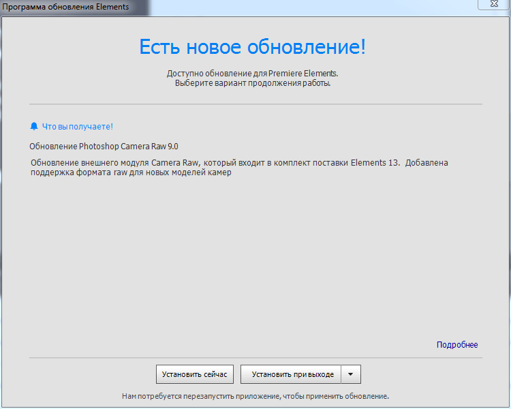Click the "Что вы получаете!" heading
This screenshot has width=511, height=409.
pos(78,127)
